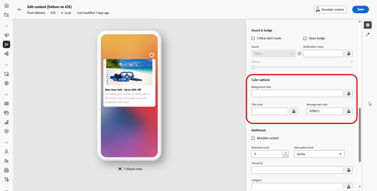Image resolution: width=377 pixels, height=191 pixels.
Task: Open the stair-step chart sidebar icon
Action: tap(7, 122)
